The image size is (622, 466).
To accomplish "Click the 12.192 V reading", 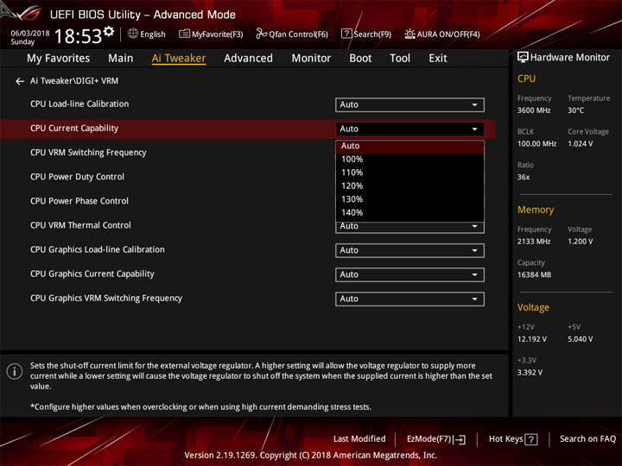I will (531, 340).
